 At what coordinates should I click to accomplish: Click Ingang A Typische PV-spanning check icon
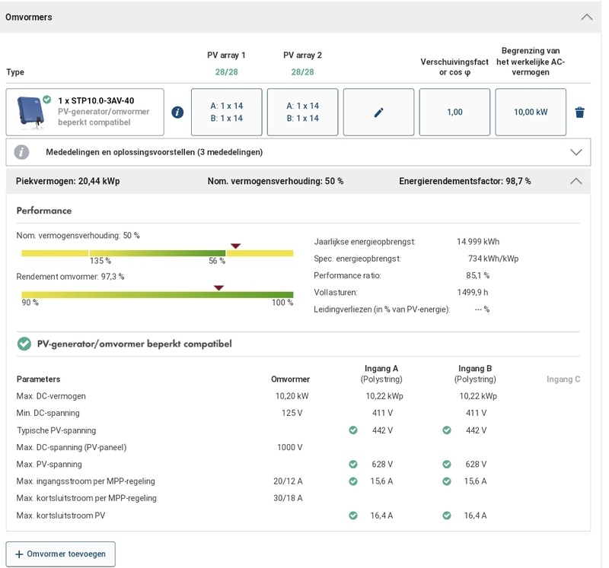point(353,430)
